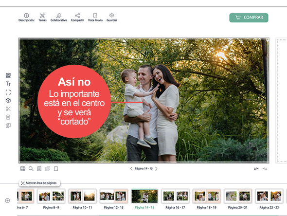Select the 3D box tool in sidebar
287x216 pixels.
click(x=8, y=101)
